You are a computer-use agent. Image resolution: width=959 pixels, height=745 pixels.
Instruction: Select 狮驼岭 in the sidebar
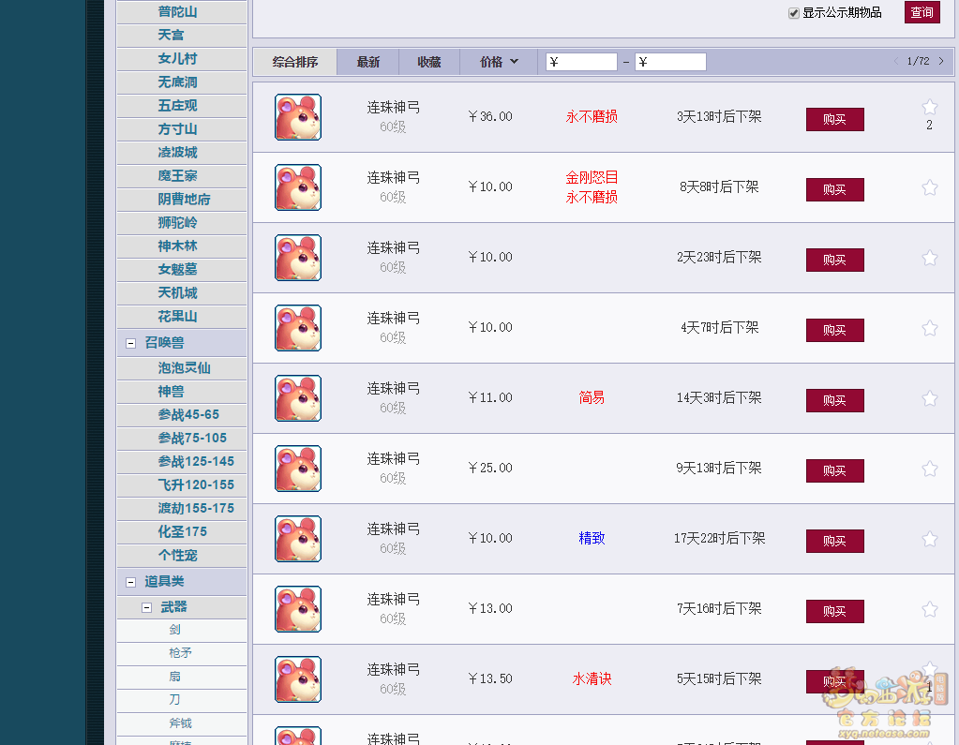[x=182, y=222]
